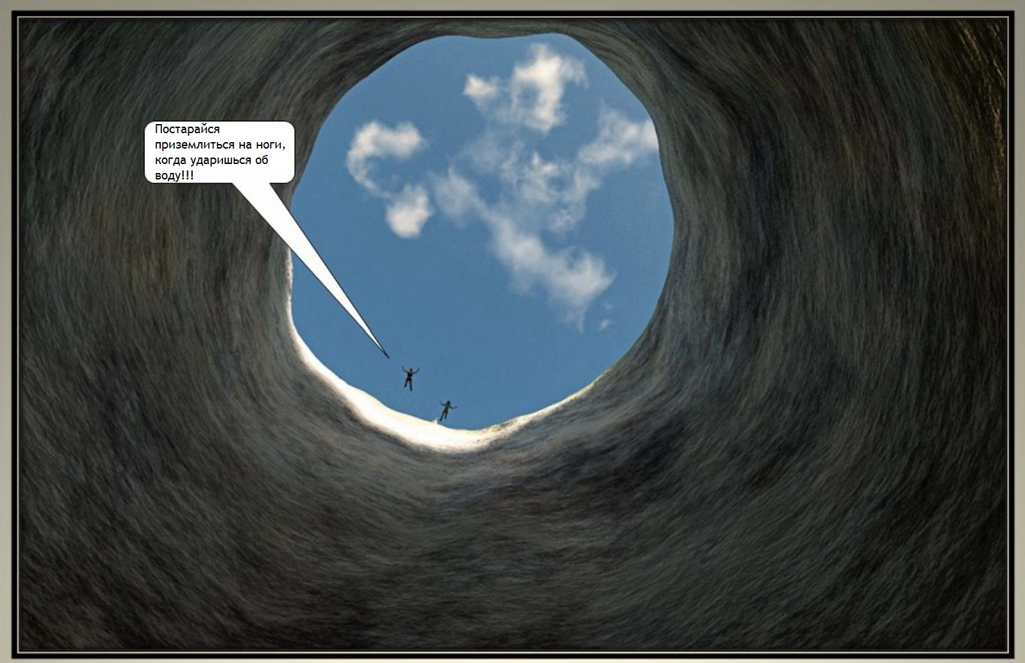Click the small round cloud below the curled cloud

[408, 213]
